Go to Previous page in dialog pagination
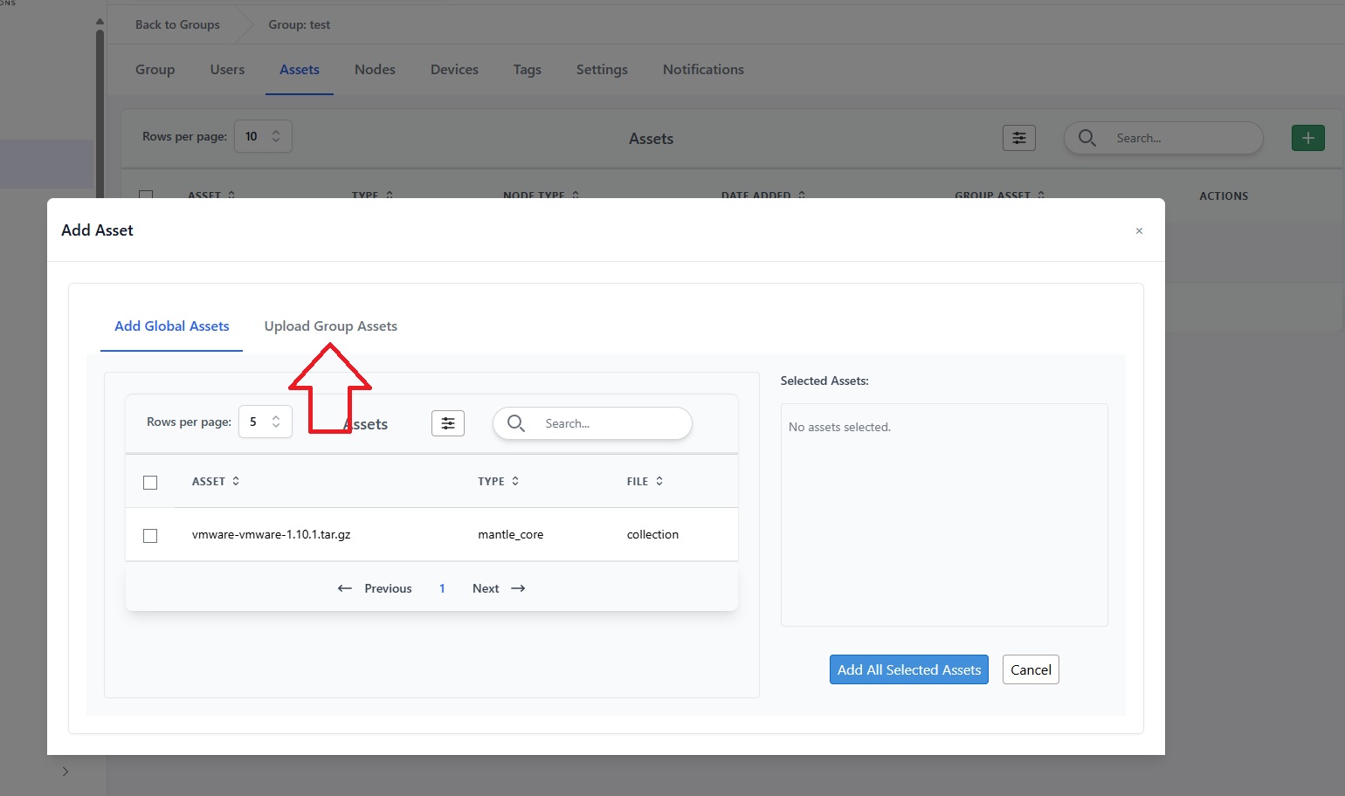 click(375, 589)
